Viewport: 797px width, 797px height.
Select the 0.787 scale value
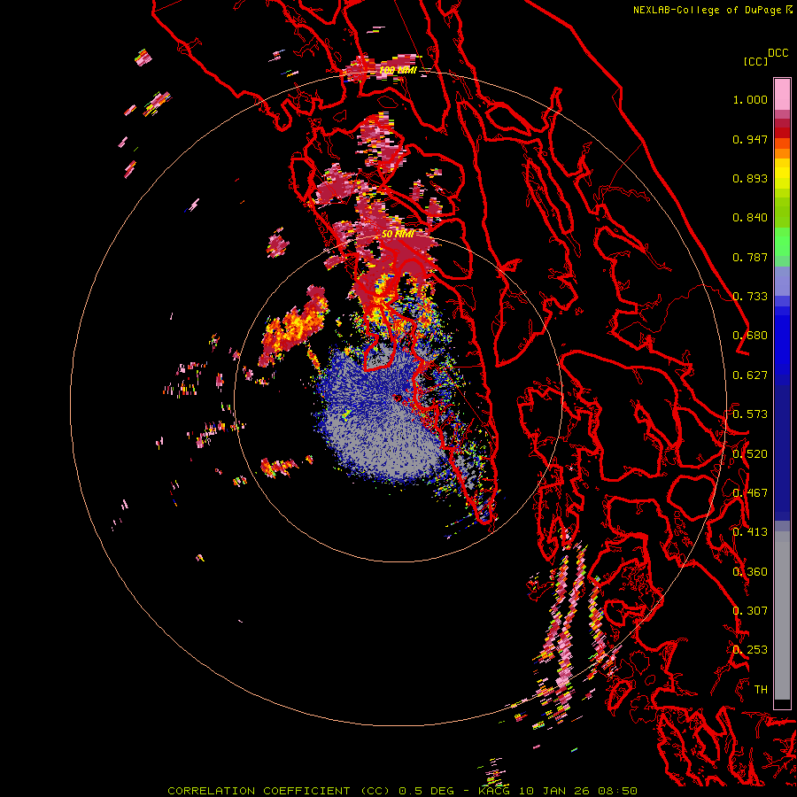[750, 257]
